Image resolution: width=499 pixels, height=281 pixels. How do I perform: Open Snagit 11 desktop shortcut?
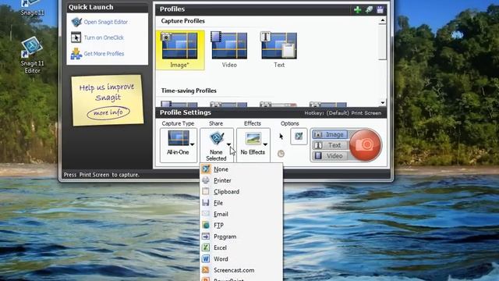[x=32, y=8]
